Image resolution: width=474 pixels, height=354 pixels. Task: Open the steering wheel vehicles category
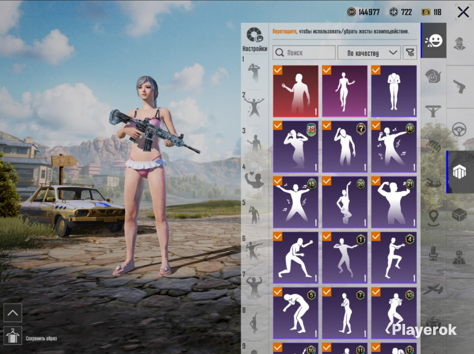point(460,130)
